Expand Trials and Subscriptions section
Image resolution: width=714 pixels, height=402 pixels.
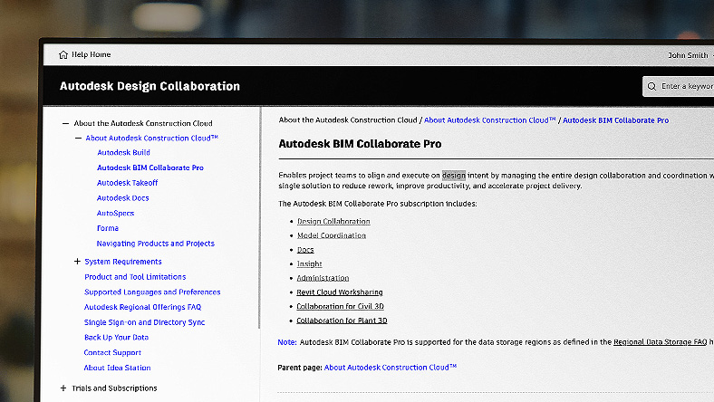(x=63, y=388)
